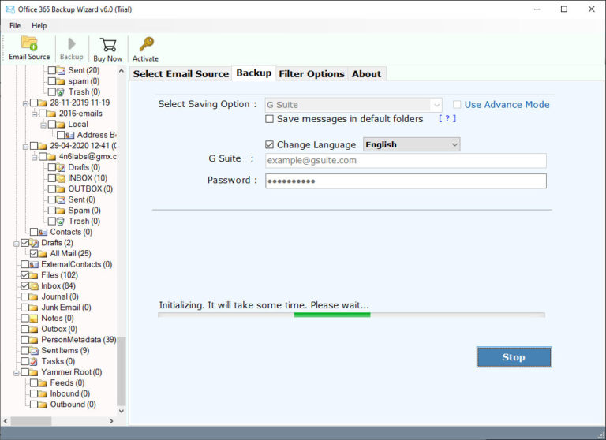The image size is (606, 440).
Task: Check the Outbox (0) checkbox
Action: coord(24,329)
